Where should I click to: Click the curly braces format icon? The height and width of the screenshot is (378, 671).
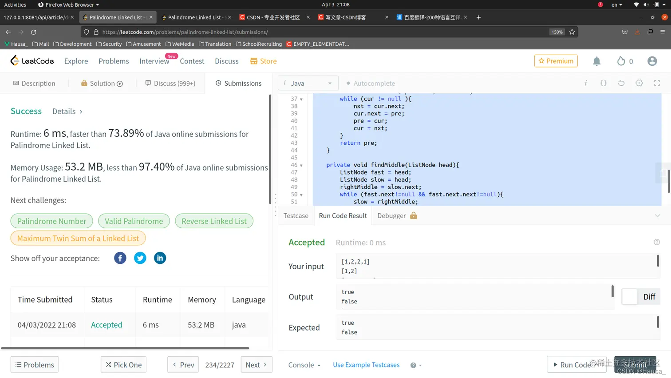click(x=604, y=83)
